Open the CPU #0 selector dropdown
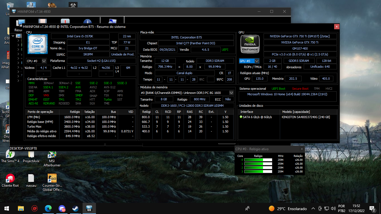381x214 pixels. pos(36,61)
